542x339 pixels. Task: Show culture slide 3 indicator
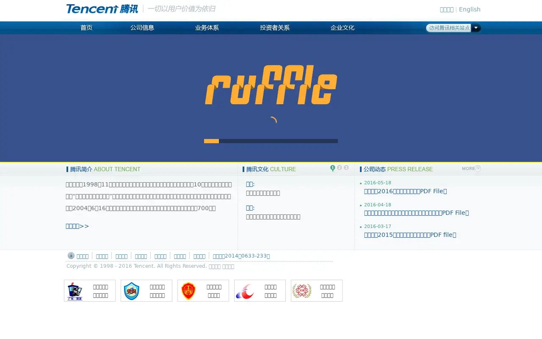(346, 168)
